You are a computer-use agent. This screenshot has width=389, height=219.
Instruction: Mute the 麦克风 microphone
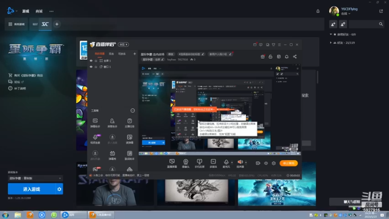226,164
